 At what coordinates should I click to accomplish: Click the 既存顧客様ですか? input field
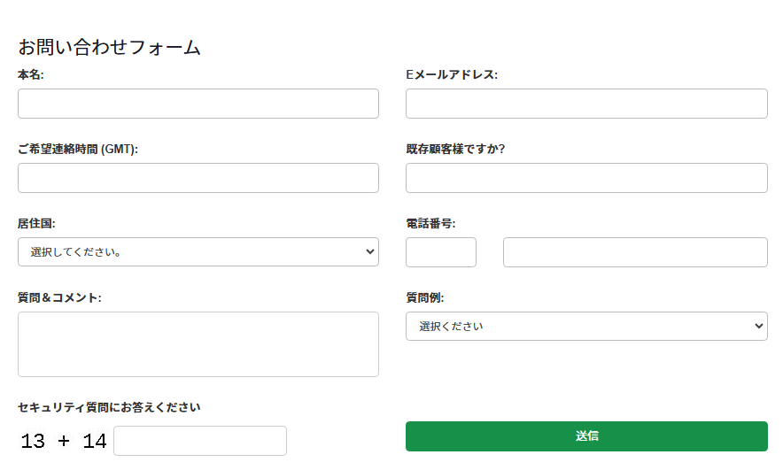click(x=585, y=178)
